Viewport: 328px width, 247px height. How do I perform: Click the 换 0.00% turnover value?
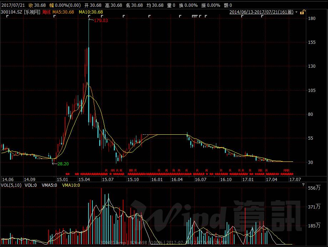click(188, 5)
